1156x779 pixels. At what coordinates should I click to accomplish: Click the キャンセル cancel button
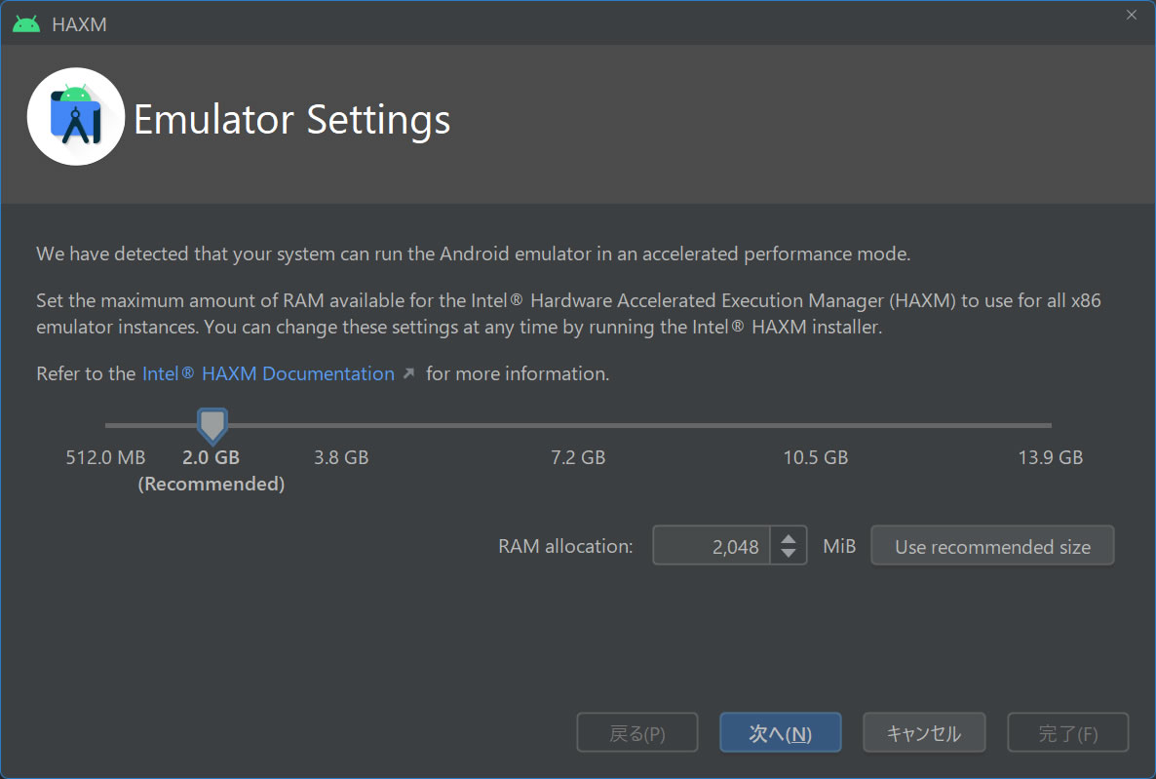923,733
